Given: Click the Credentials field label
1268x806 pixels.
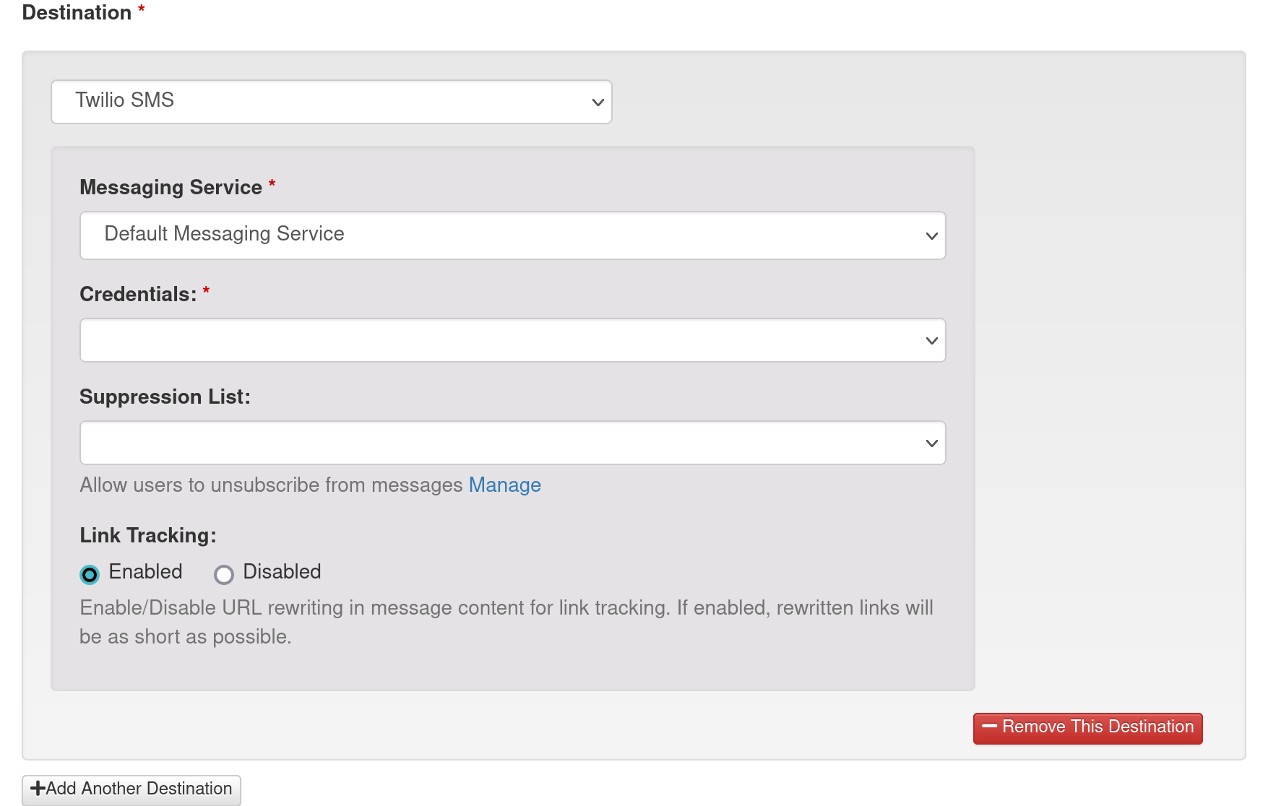Looking at the screenshot, I should click(137, 295).
